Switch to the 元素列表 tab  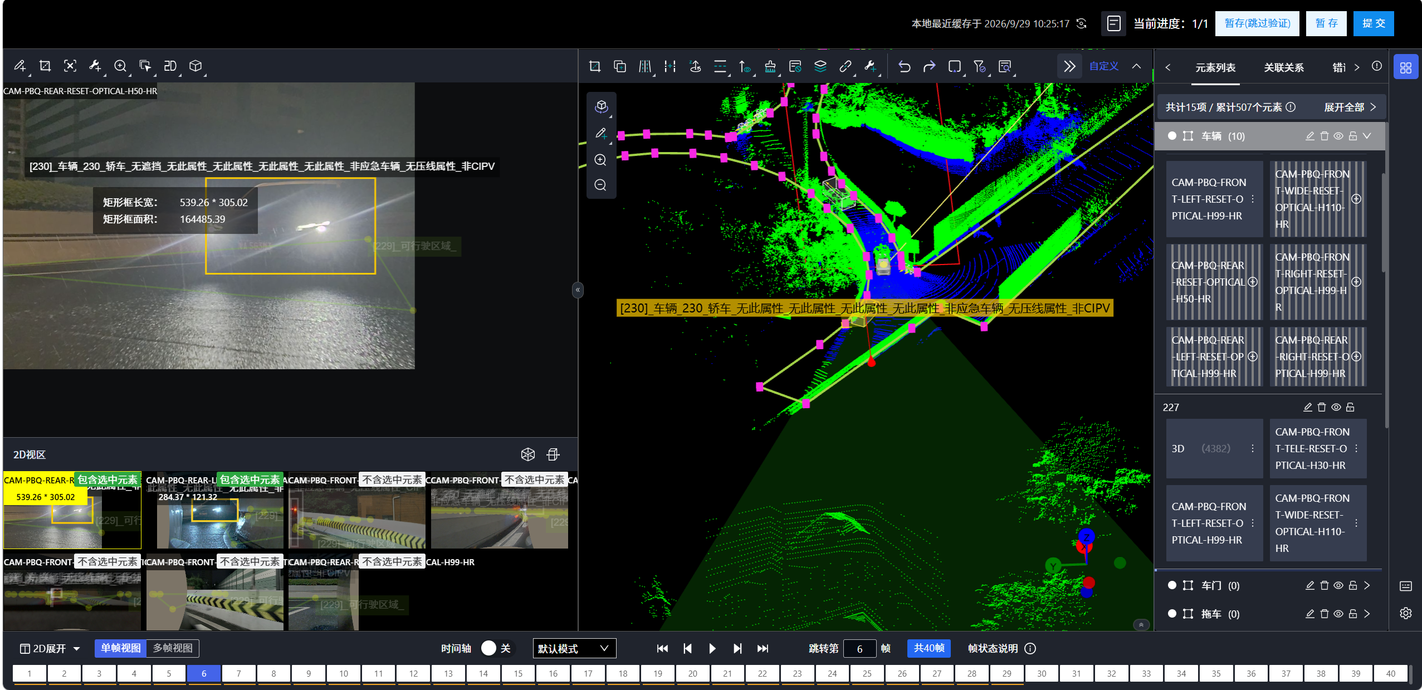pyautogui.click(x=1215, y=68)
